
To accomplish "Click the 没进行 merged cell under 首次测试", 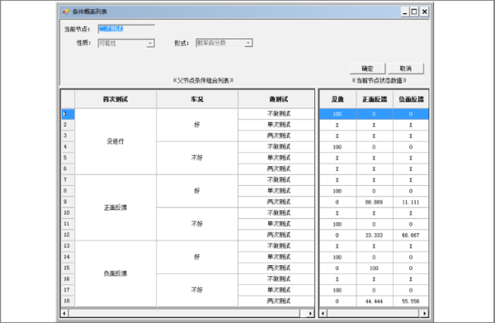I will (115, 141).
